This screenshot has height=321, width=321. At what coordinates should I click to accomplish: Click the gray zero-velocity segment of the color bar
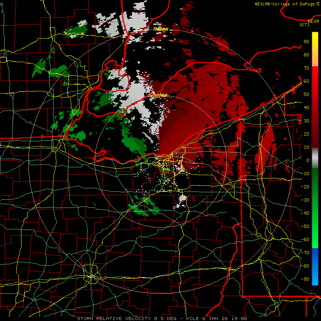coord(315,158)
